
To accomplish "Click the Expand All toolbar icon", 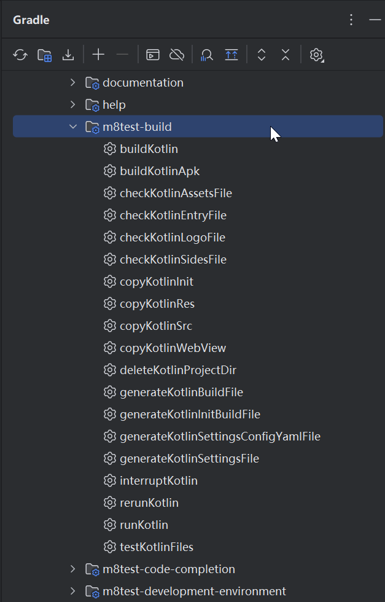I will [262, 55].
